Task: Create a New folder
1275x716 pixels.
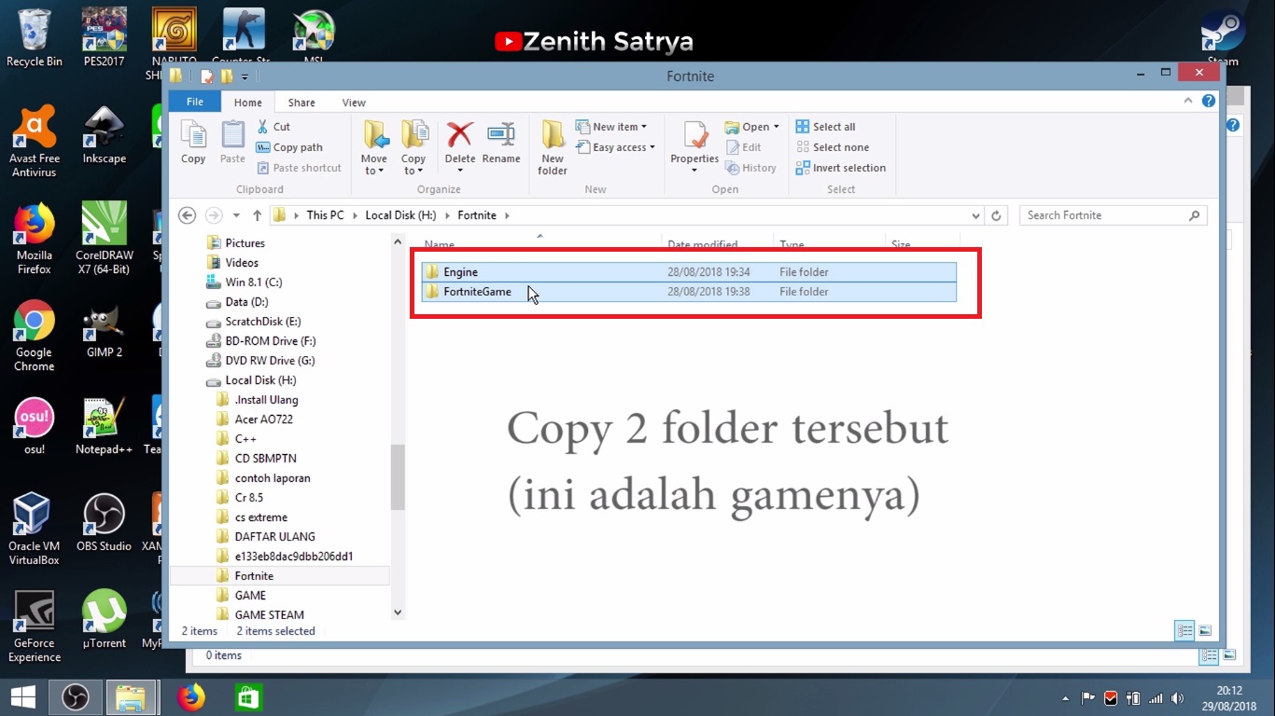Action: (x=553, y=148)
